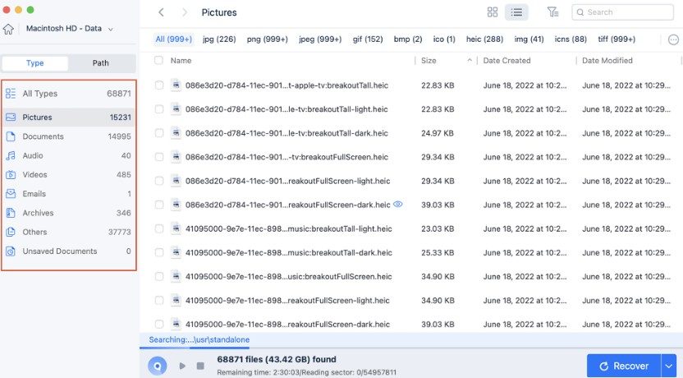
Task: Open file 41095000 reakoutFullScreen-light.heic
Action: point(287,301)
